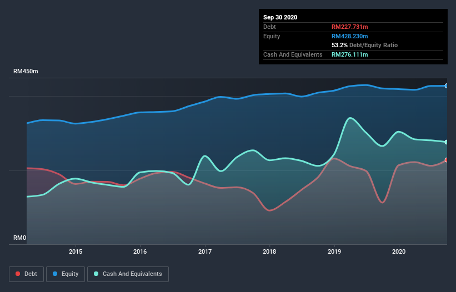Click the 2019 x-axis label

click(334, 251)
